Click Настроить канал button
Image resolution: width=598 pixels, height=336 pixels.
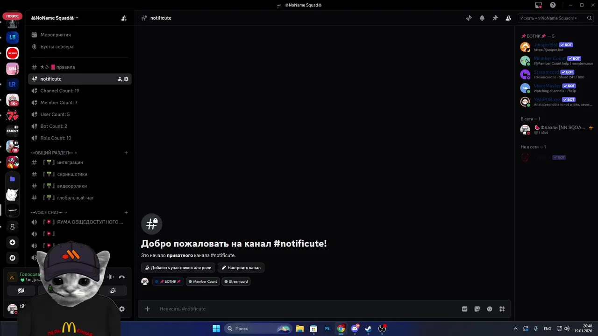click(x=241, y=268)
